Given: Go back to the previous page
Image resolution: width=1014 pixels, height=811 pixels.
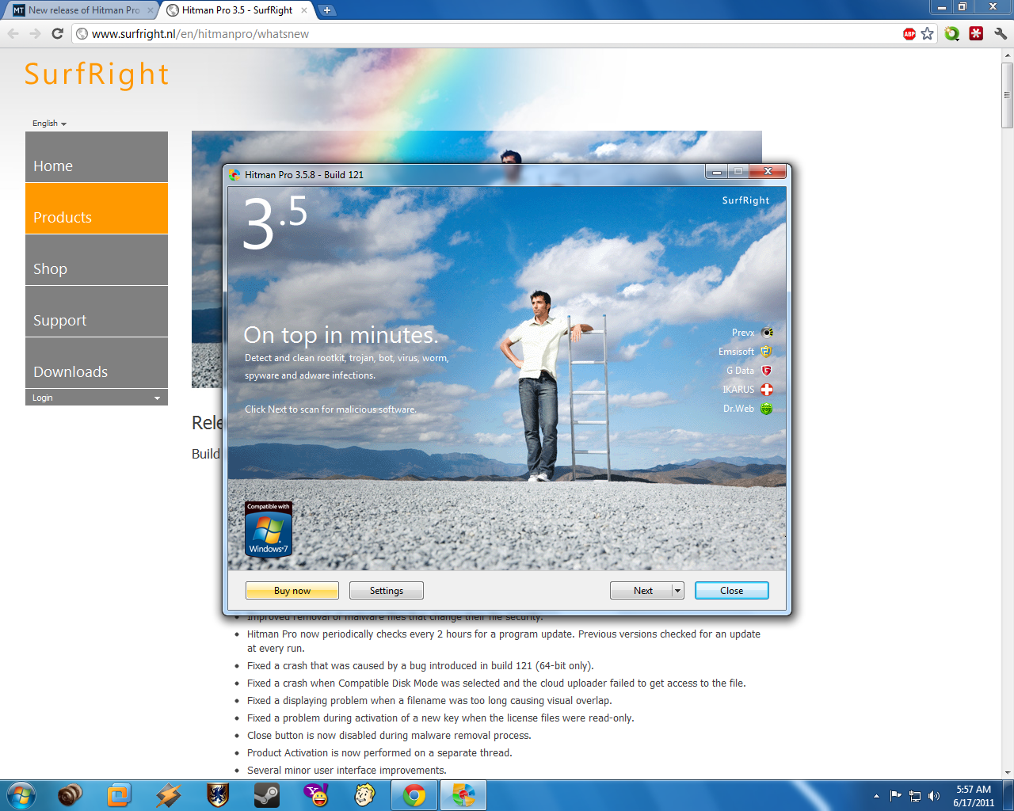Looking at the screenshot, I should tap(13, 33).
